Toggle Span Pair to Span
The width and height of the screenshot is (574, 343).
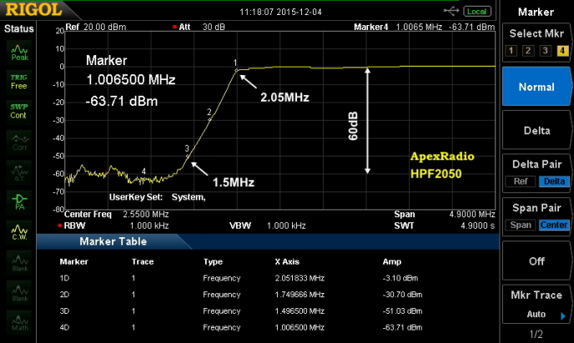point(521,225)
